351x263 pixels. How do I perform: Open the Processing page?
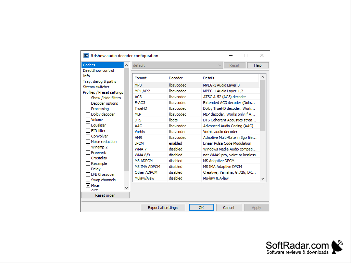[x=100, y=109]
